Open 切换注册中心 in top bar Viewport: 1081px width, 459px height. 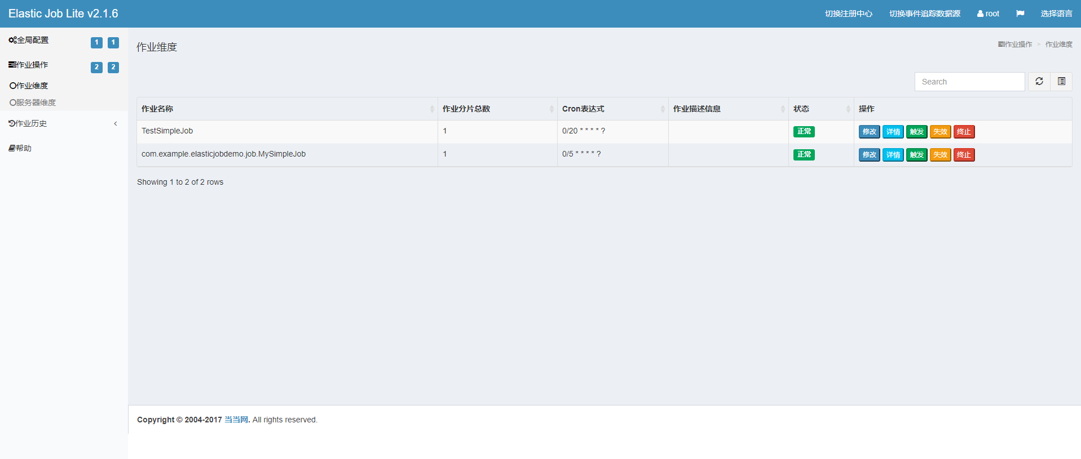click(848, 14)
